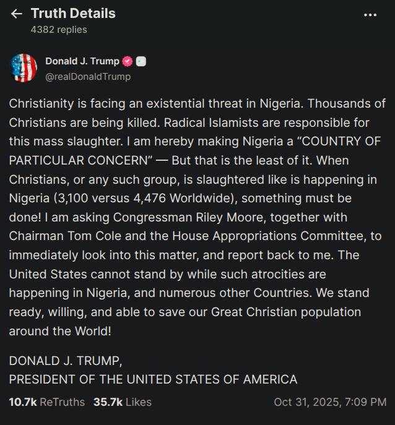
Task: Click the @realDonaldTrump handle
Action: coord(88,77)
